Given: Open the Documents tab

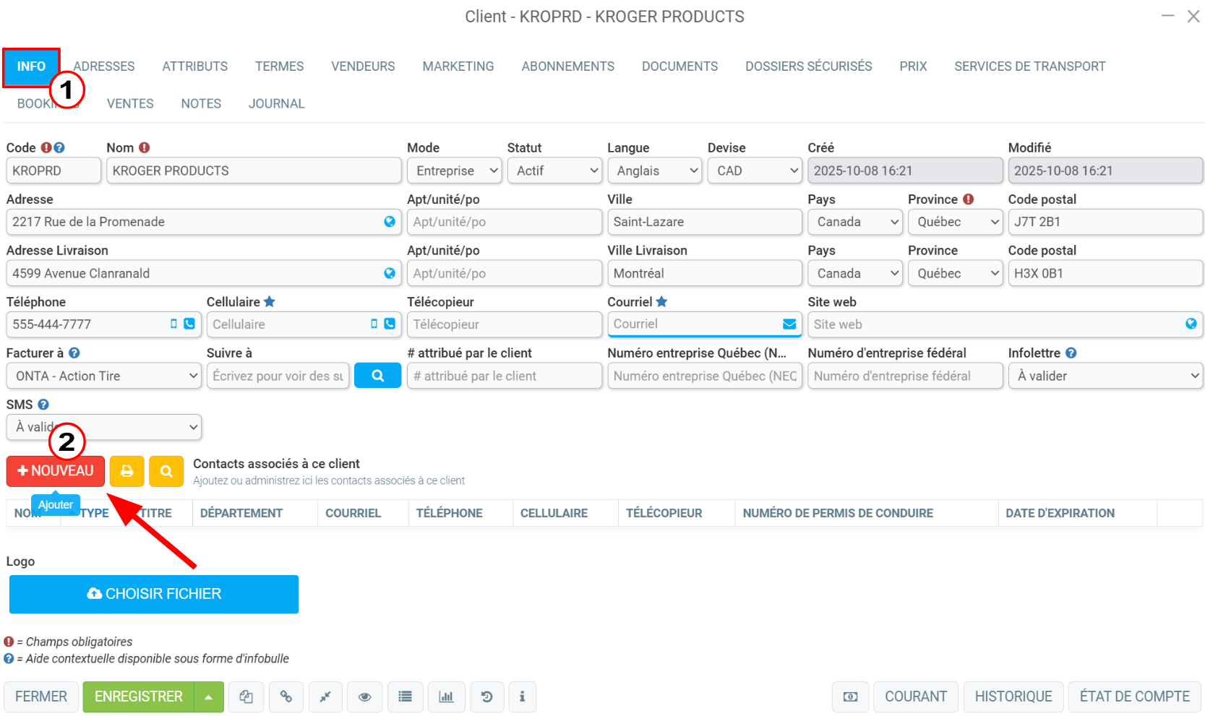Looking at the screenshot, I should pyautogui.click(x=679, y=66).
